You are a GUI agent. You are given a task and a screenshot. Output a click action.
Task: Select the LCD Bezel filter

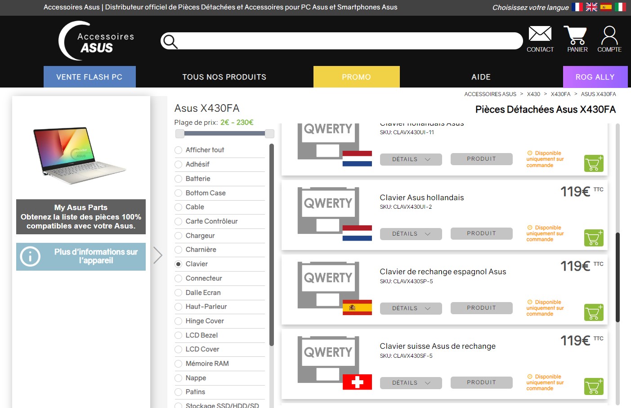[x=179, y=335]
